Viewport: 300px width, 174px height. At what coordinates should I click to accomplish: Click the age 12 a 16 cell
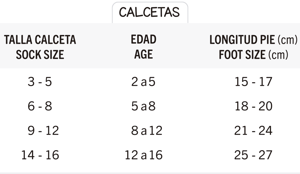click(x=144, y=155)
